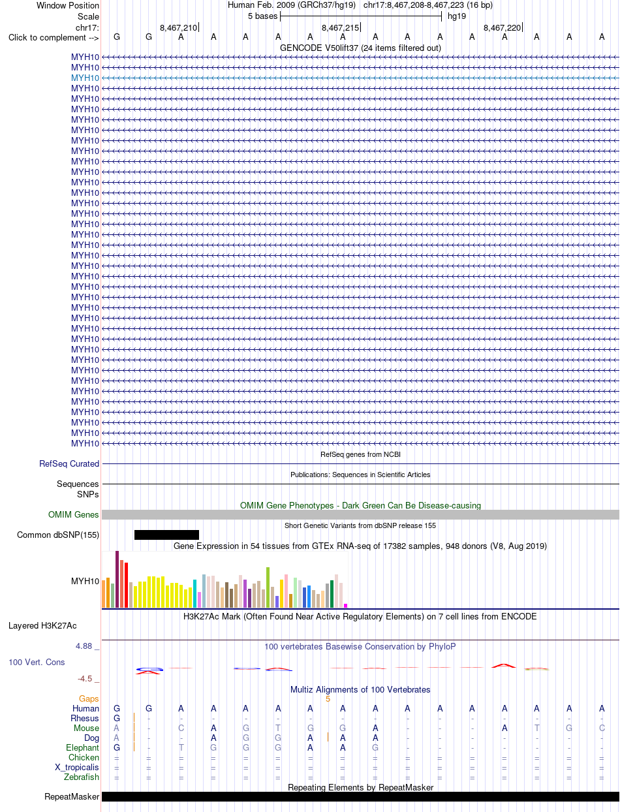Screen dimensions: 620x812
Task: Click the OMIM Genes track label
Action: (74, 514)
